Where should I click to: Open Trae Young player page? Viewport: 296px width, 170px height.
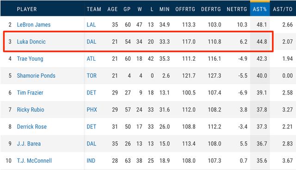click(30, 59)
